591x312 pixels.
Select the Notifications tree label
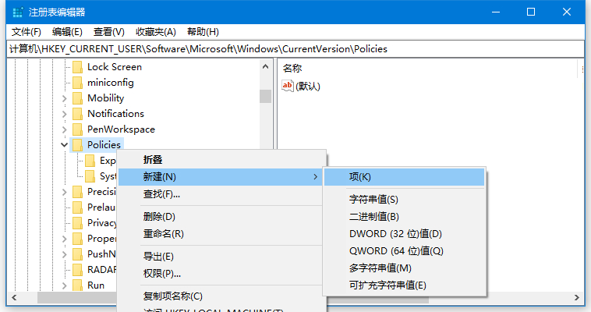pyautogui.click(x=115, y=114)
